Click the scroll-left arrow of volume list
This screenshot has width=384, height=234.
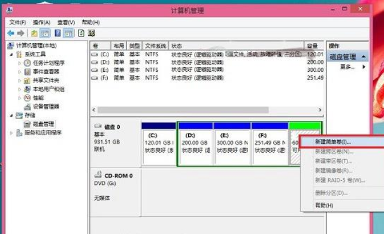click(94, 110)
